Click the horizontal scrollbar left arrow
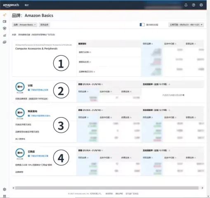Viewport: 210px width, 198px height. pyautogui.click(x=13, y=188)
